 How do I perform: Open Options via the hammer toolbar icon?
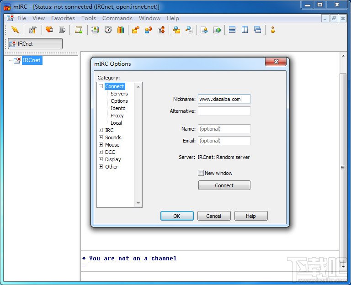[x=33, y=30]
